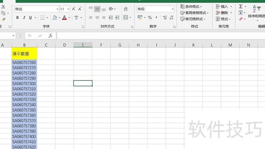This screenshot has width=265, height=149.
Task: Open 单元格样式 cell styles menu
Action: click(193, 19)
